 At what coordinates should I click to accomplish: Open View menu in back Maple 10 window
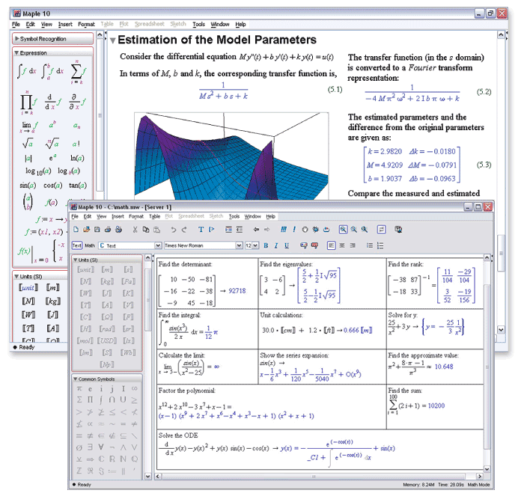tap(46, 24)
